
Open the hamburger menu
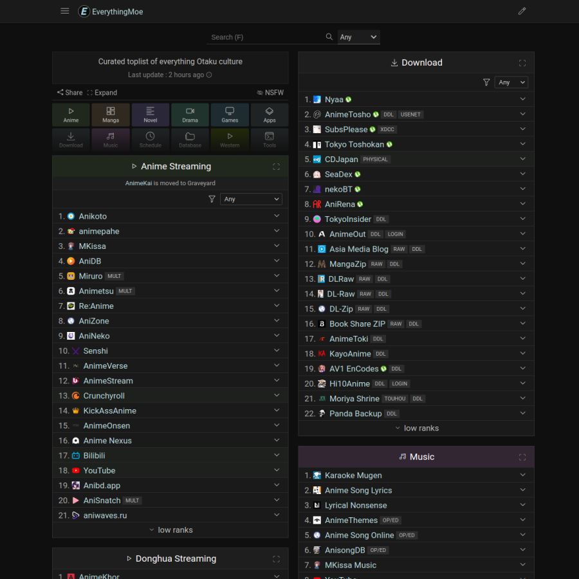64,11
